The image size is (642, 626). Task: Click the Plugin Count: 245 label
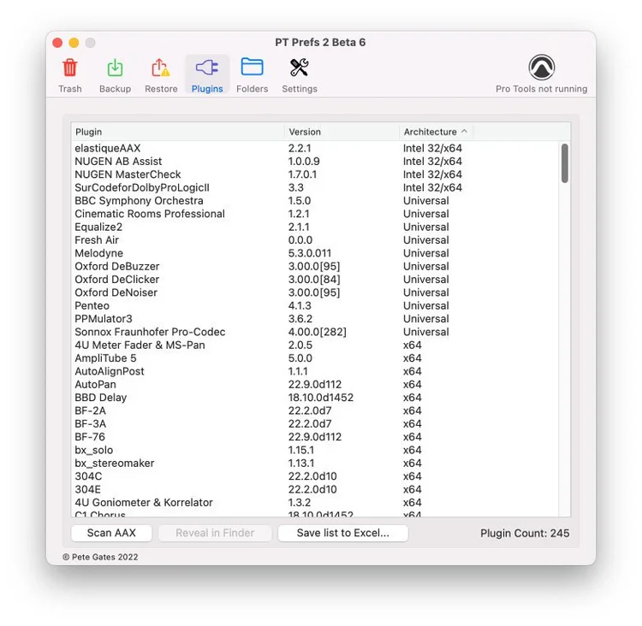[x=525, y=533]
